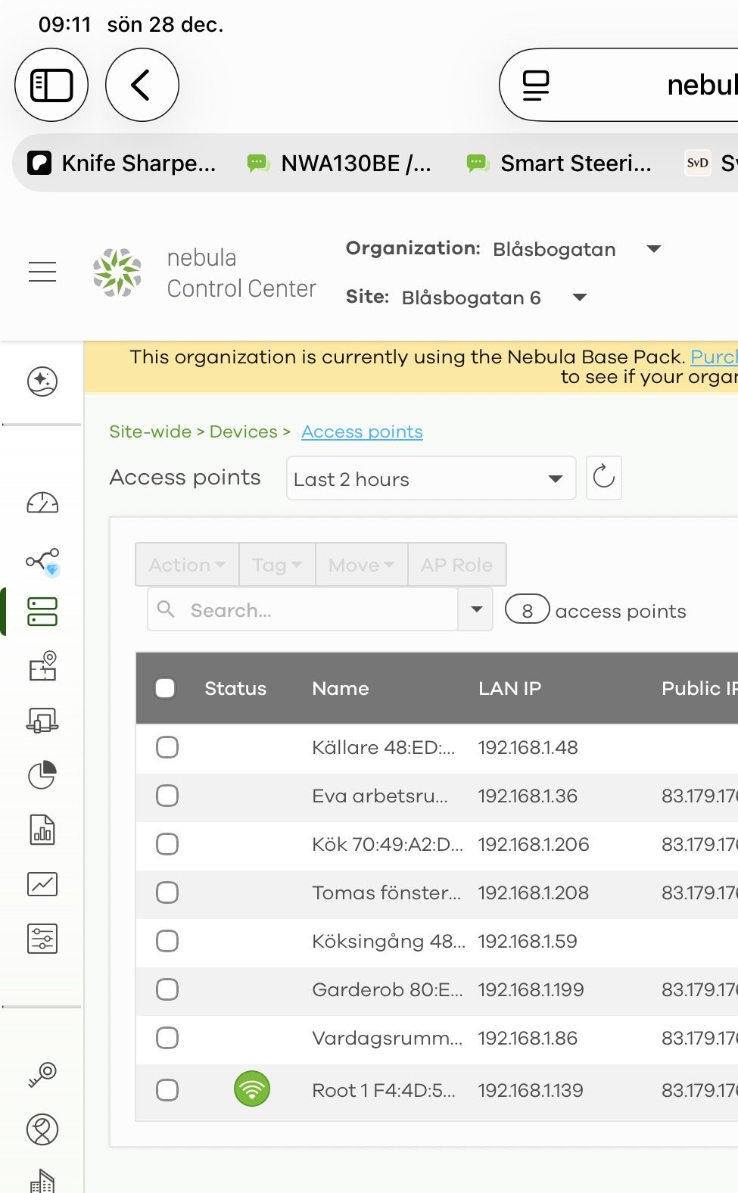Click the name Eva arbetsru...
The image size is (738, 1193).
pyautogui.click(x=380, y=796)
